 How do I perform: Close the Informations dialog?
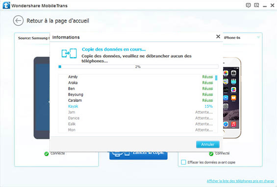[x=218, y=37]
